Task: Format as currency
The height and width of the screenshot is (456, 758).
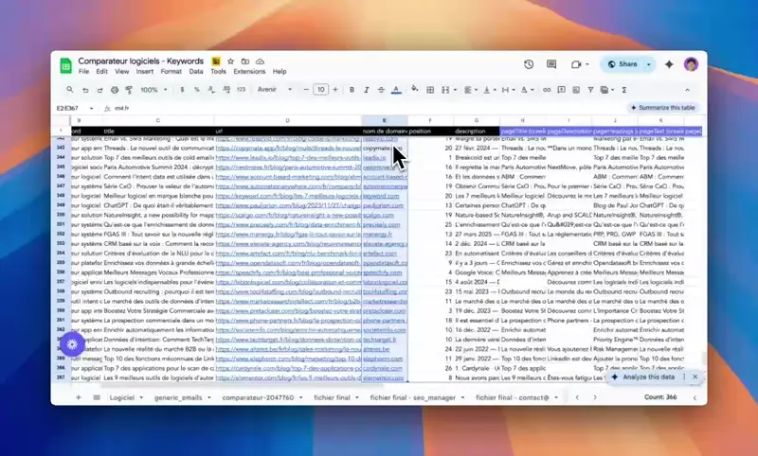Action: click(182, 90)
